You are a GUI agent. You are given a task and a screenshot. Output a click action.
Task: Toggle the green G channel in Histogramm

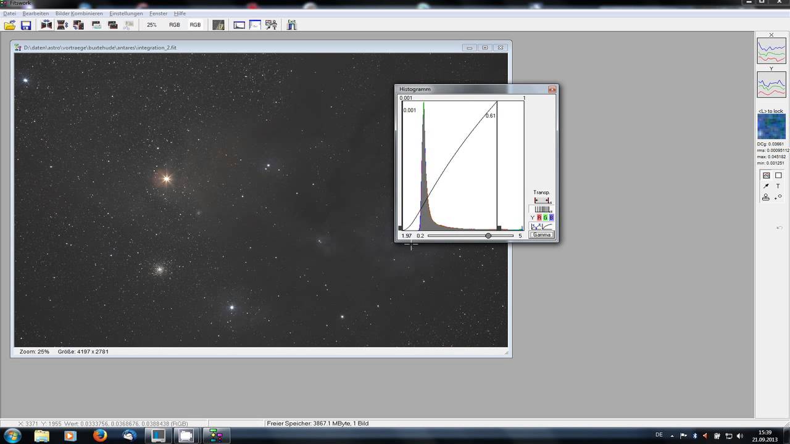click(x=545, y=218)
